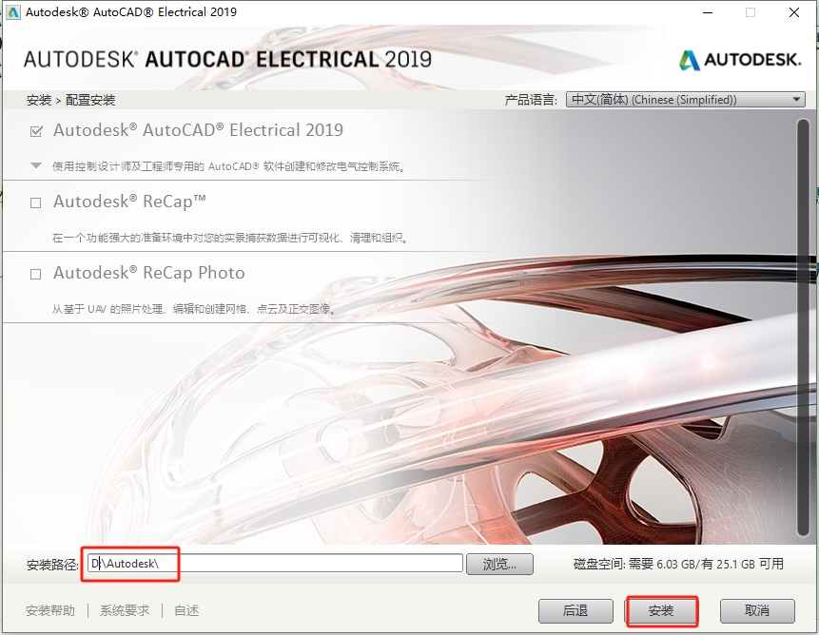Open the 系统要求 link

[125, 610]
